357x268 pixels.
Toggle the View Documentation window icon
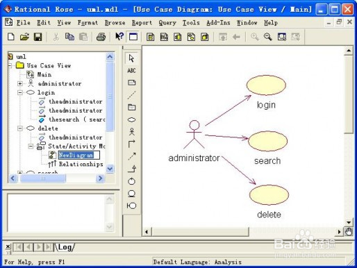tap(133, 37)
